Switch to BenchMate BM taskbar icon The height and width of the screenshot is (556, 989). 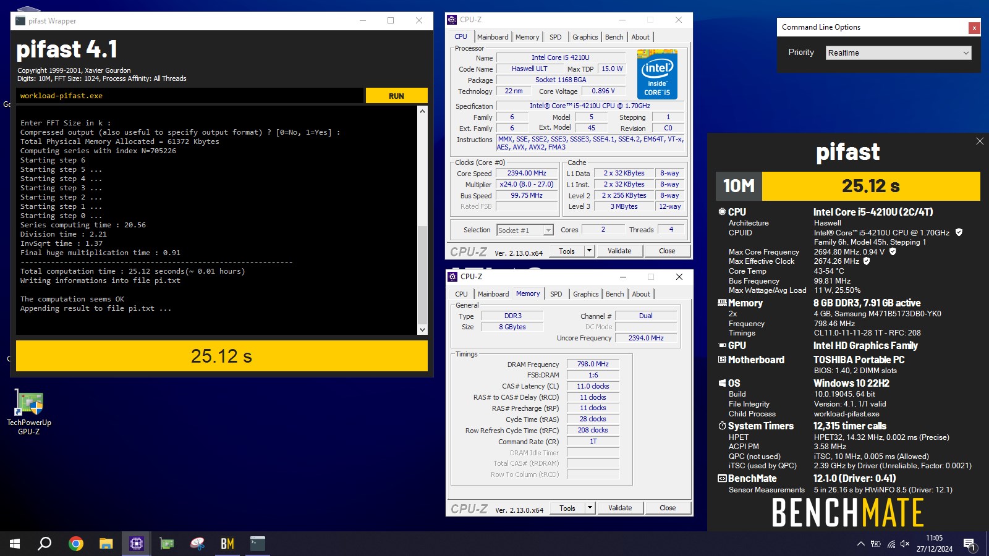[x=227, y=544]
